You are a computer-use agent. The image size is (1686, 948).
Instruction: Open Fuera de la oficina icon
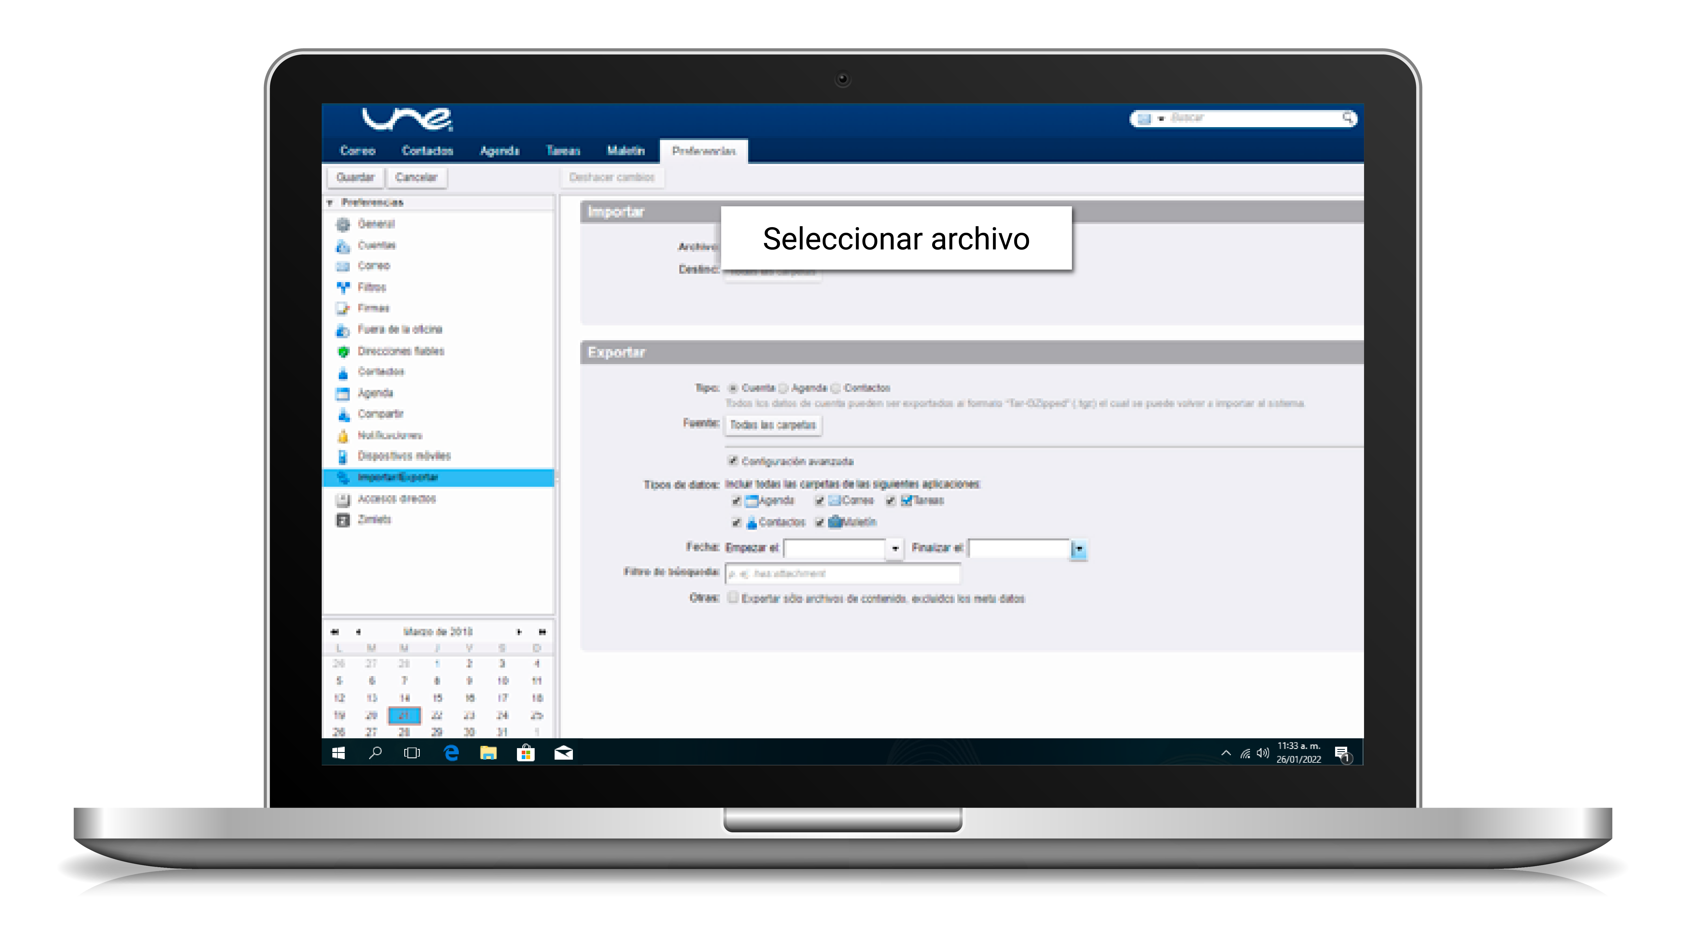pyautogui.click(x=343, y=330)
